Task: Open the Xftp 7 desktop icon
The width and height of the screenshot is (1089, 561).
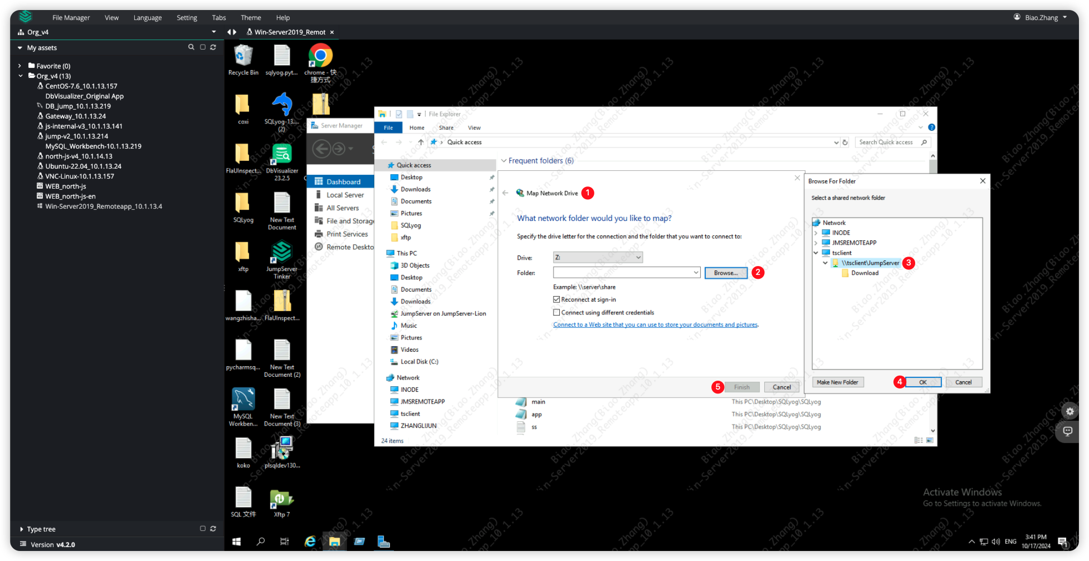Action: (x=282, y=503)
